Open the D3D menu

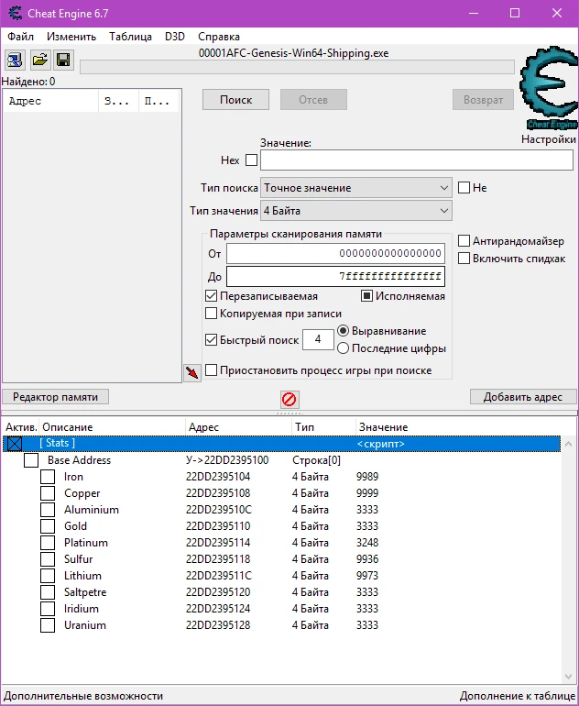[175, 37]
